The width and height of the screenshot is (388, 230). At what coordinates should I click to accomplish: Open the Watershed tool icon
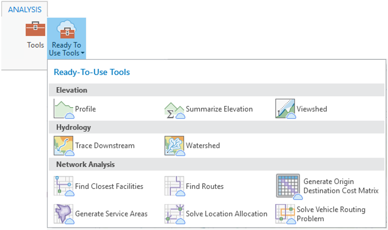click(175, 146)
